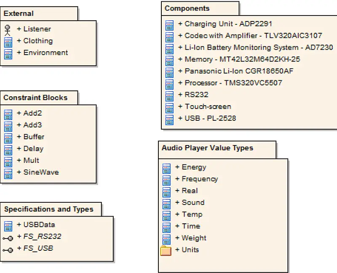Select the Buffer block icon
The image size is (337, 273).
pos(8,138)
